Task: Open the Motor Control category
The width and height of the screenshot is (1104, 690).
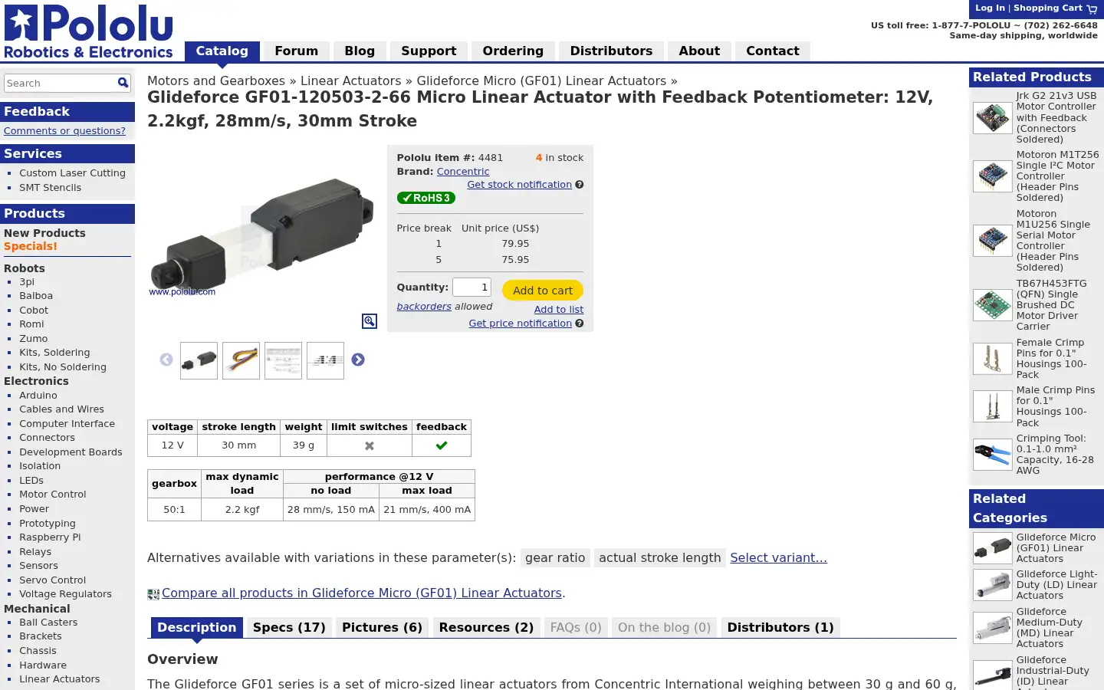Action: (x=52, y=495)
